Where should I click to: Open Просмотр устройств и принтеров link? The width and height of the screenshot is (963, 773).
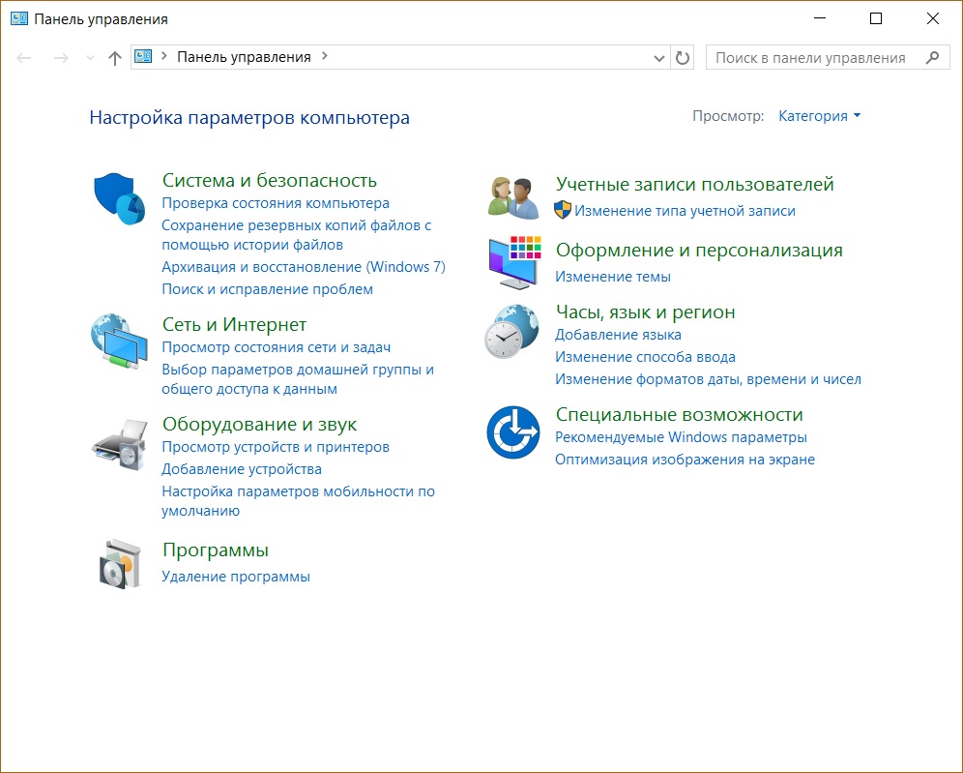[x=276, y=447]
